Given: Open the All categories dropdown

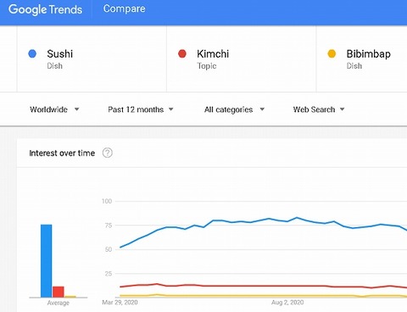Looking at the screenshot, I should pyautogui.click(x=234, y=109).
